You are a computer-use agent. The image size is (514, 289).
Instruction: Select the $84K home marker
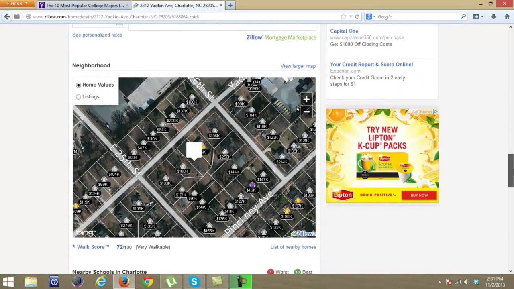(161, 128)
